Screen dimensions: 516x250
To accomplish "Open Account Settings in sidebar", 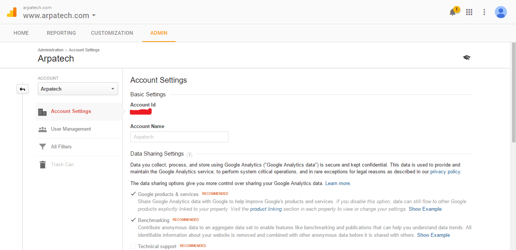I will [x=79, y=111].
